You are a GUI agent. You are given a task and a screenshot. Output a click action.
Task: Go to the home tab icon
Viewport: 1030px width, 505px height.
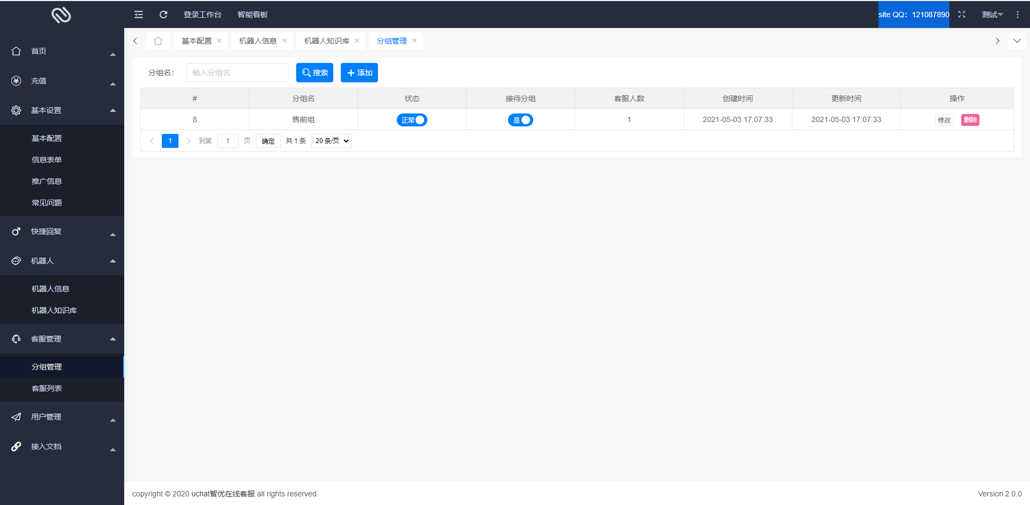158,41
